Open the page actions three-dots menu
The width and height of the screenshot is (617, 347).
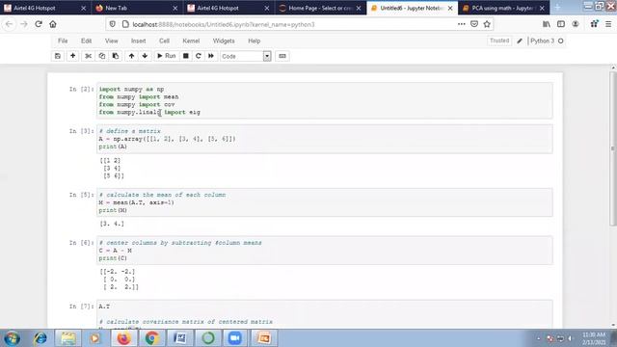point(461,24)
